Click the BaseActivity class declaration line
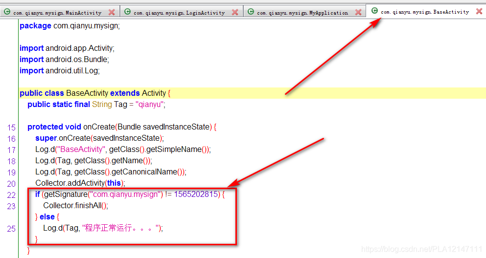 tap(95, 93)
